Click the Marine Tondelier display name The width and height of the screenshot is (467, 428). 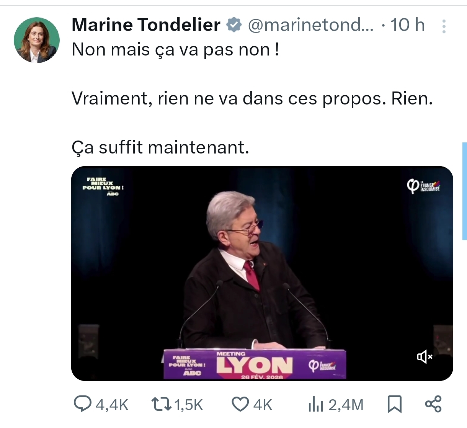pos(146,25)
